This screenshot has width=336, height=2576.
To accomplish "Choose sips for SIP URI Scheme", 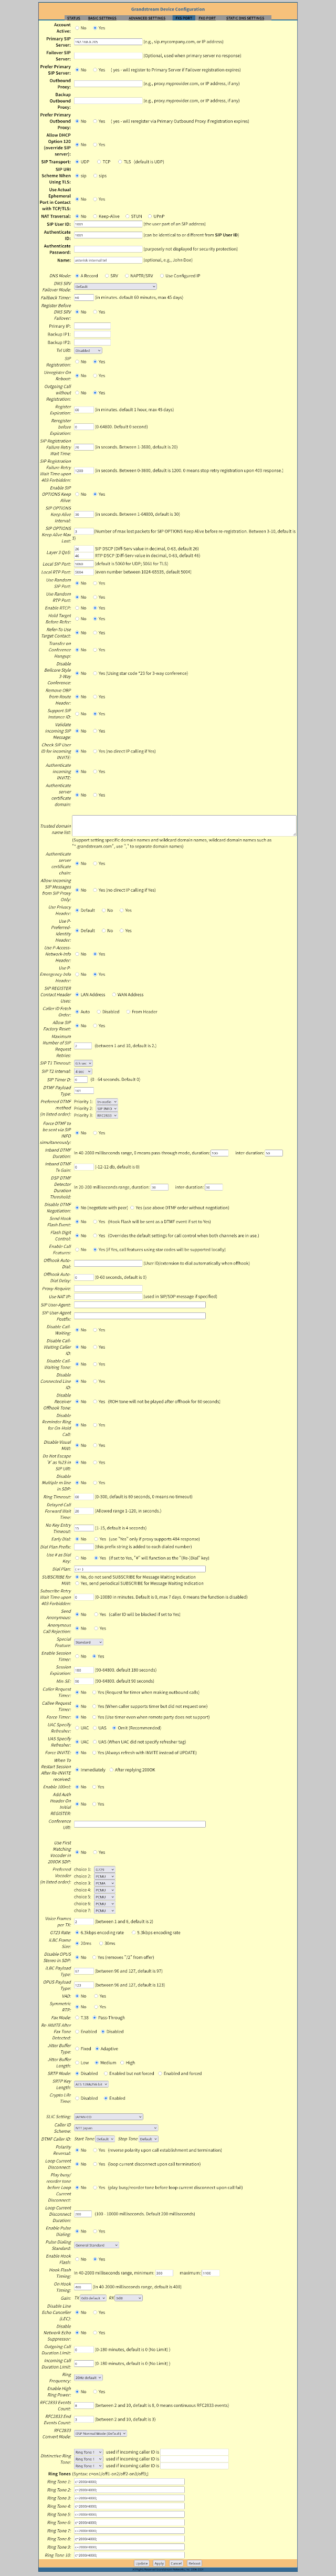I will pos(96,175).
